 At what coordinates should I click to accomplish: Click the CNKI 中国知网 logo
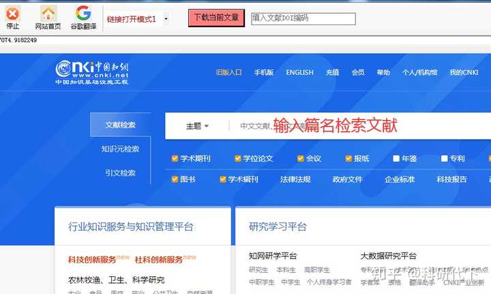92,73
